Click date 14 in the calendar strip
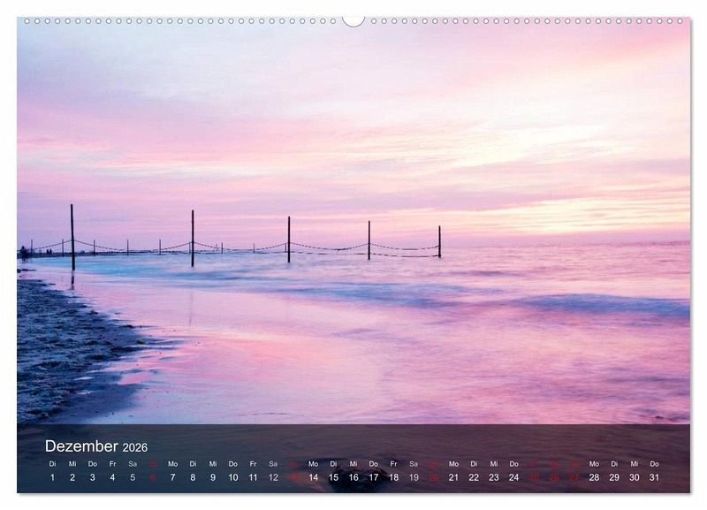The height and width of the screenshot is (510, 707). tap(313, 477)
